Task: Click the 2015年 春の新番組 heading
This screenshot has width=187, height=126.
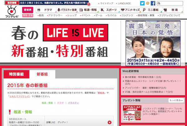Action: point(27,85)
